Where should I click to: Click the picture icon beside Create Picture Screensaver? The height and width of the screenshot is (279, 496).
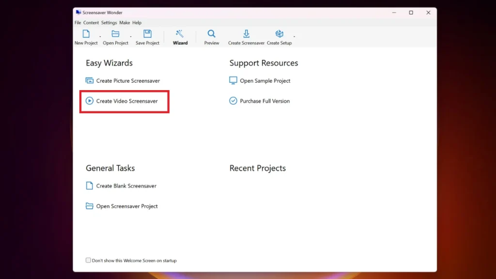tap(90, 81)
